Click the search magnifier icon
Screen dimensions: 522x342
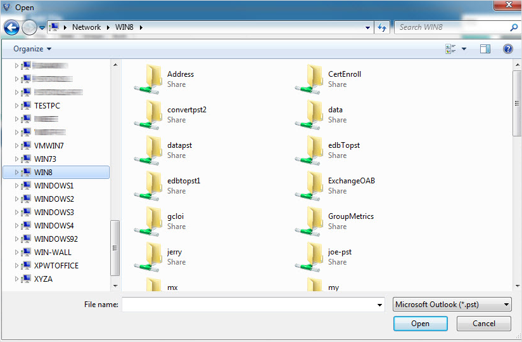[514, 27]
